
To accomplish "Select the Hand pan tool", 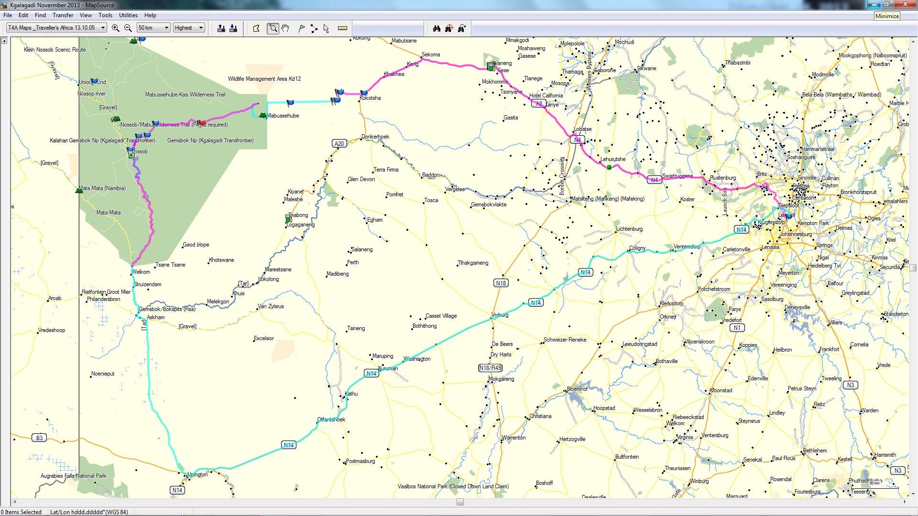I will point(285,28).
